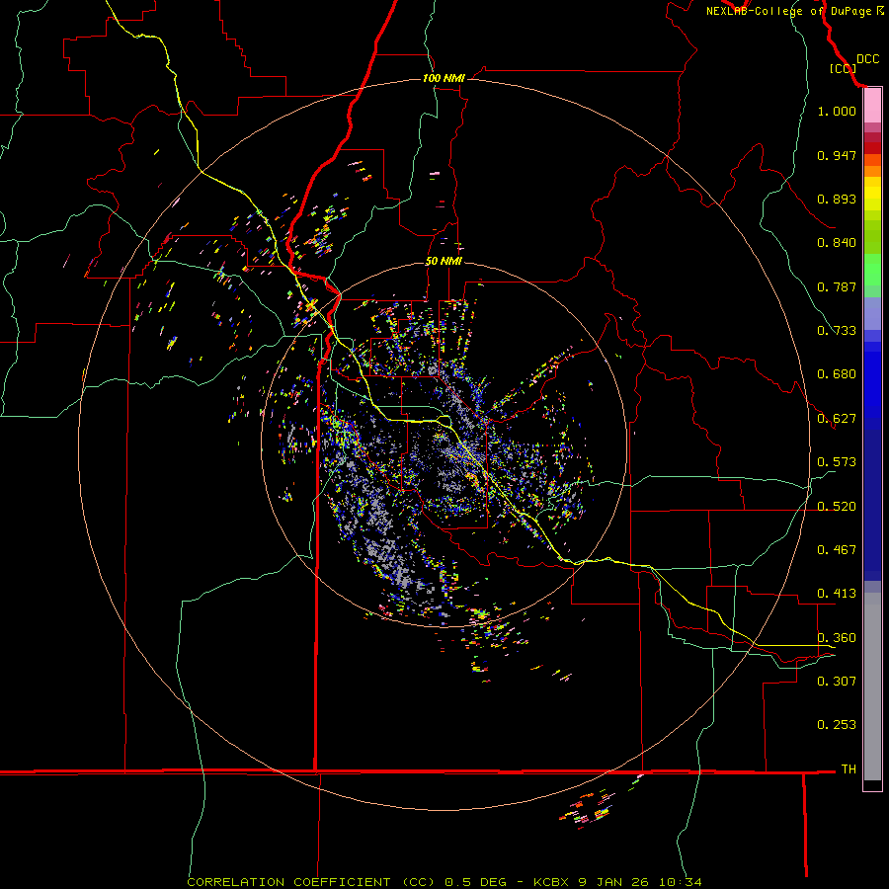Select the 0.787 scale value
The width and height of the screenshot is (889, 889).
837,286
